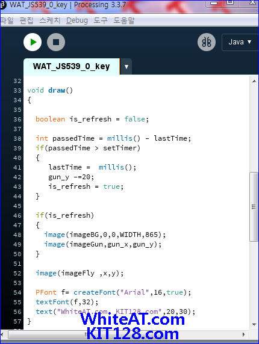Open the Java mode dropdown
Screen dimensions: 259x344
tap(240, 42)
